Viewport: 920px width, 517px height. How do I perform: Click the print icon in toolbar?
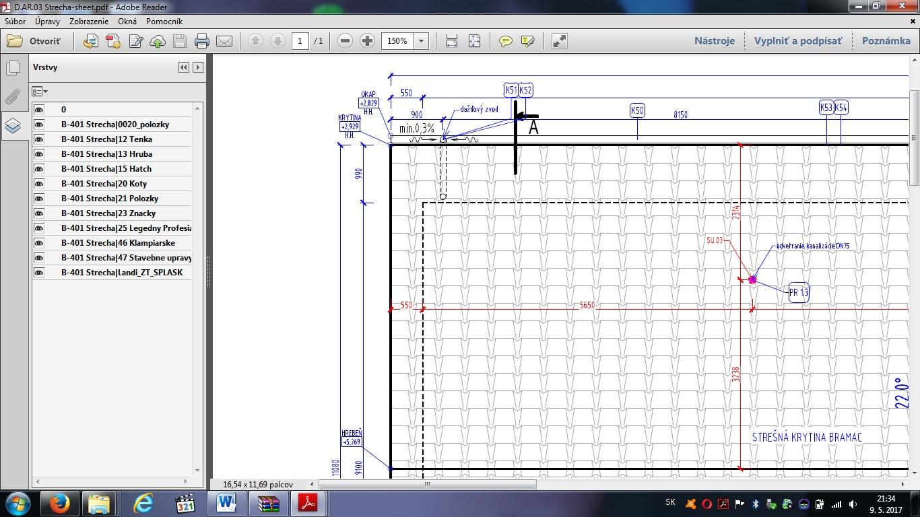pyautogui.click(x=202, y=42)
